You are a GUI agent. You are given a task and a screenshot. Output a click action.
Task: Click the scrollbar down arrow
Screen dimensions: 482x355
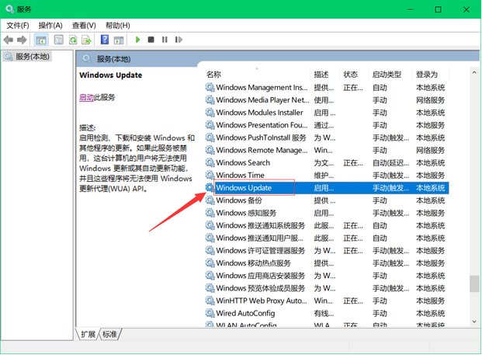point(474,322)
